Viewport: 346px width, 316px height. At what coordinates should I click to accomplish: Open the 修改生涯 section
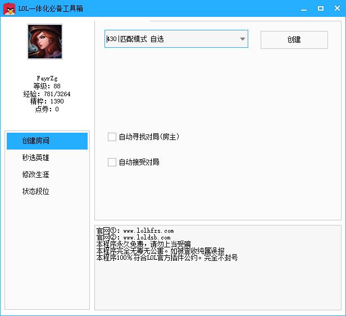pos(36,175)
